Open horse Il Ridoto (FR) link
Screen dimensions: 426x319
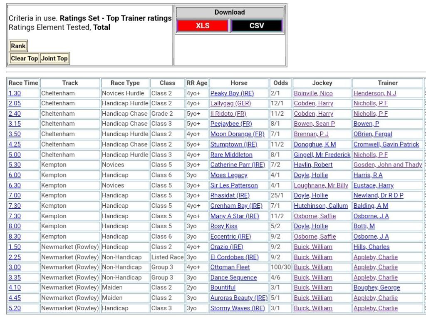point(228,114)
